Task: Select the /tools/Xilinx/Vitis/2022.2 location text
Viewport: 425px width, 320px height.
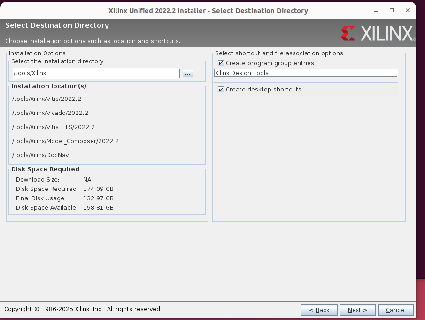Action: pos(46,99)
